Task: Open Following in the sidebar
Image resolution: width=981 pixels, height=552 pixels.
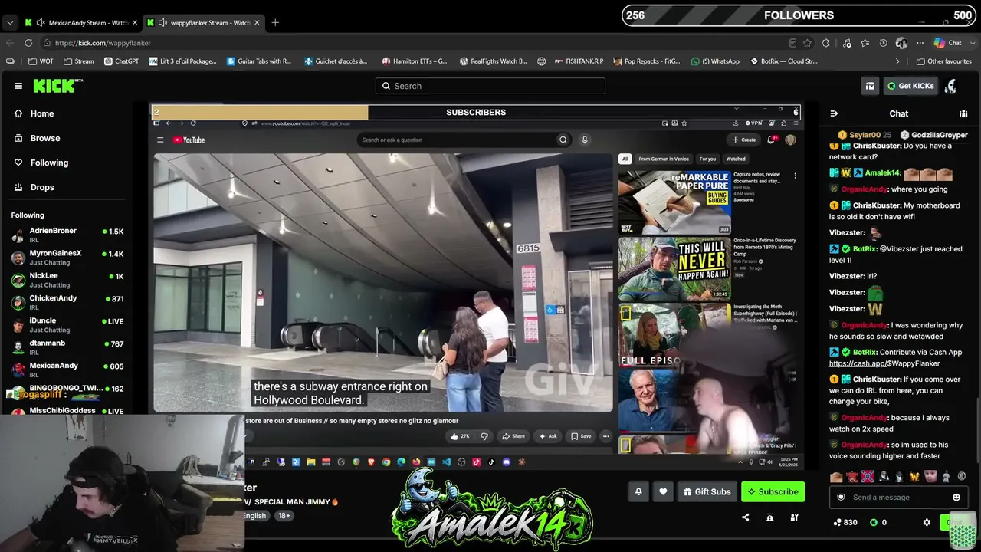Action: pos(49,163)
